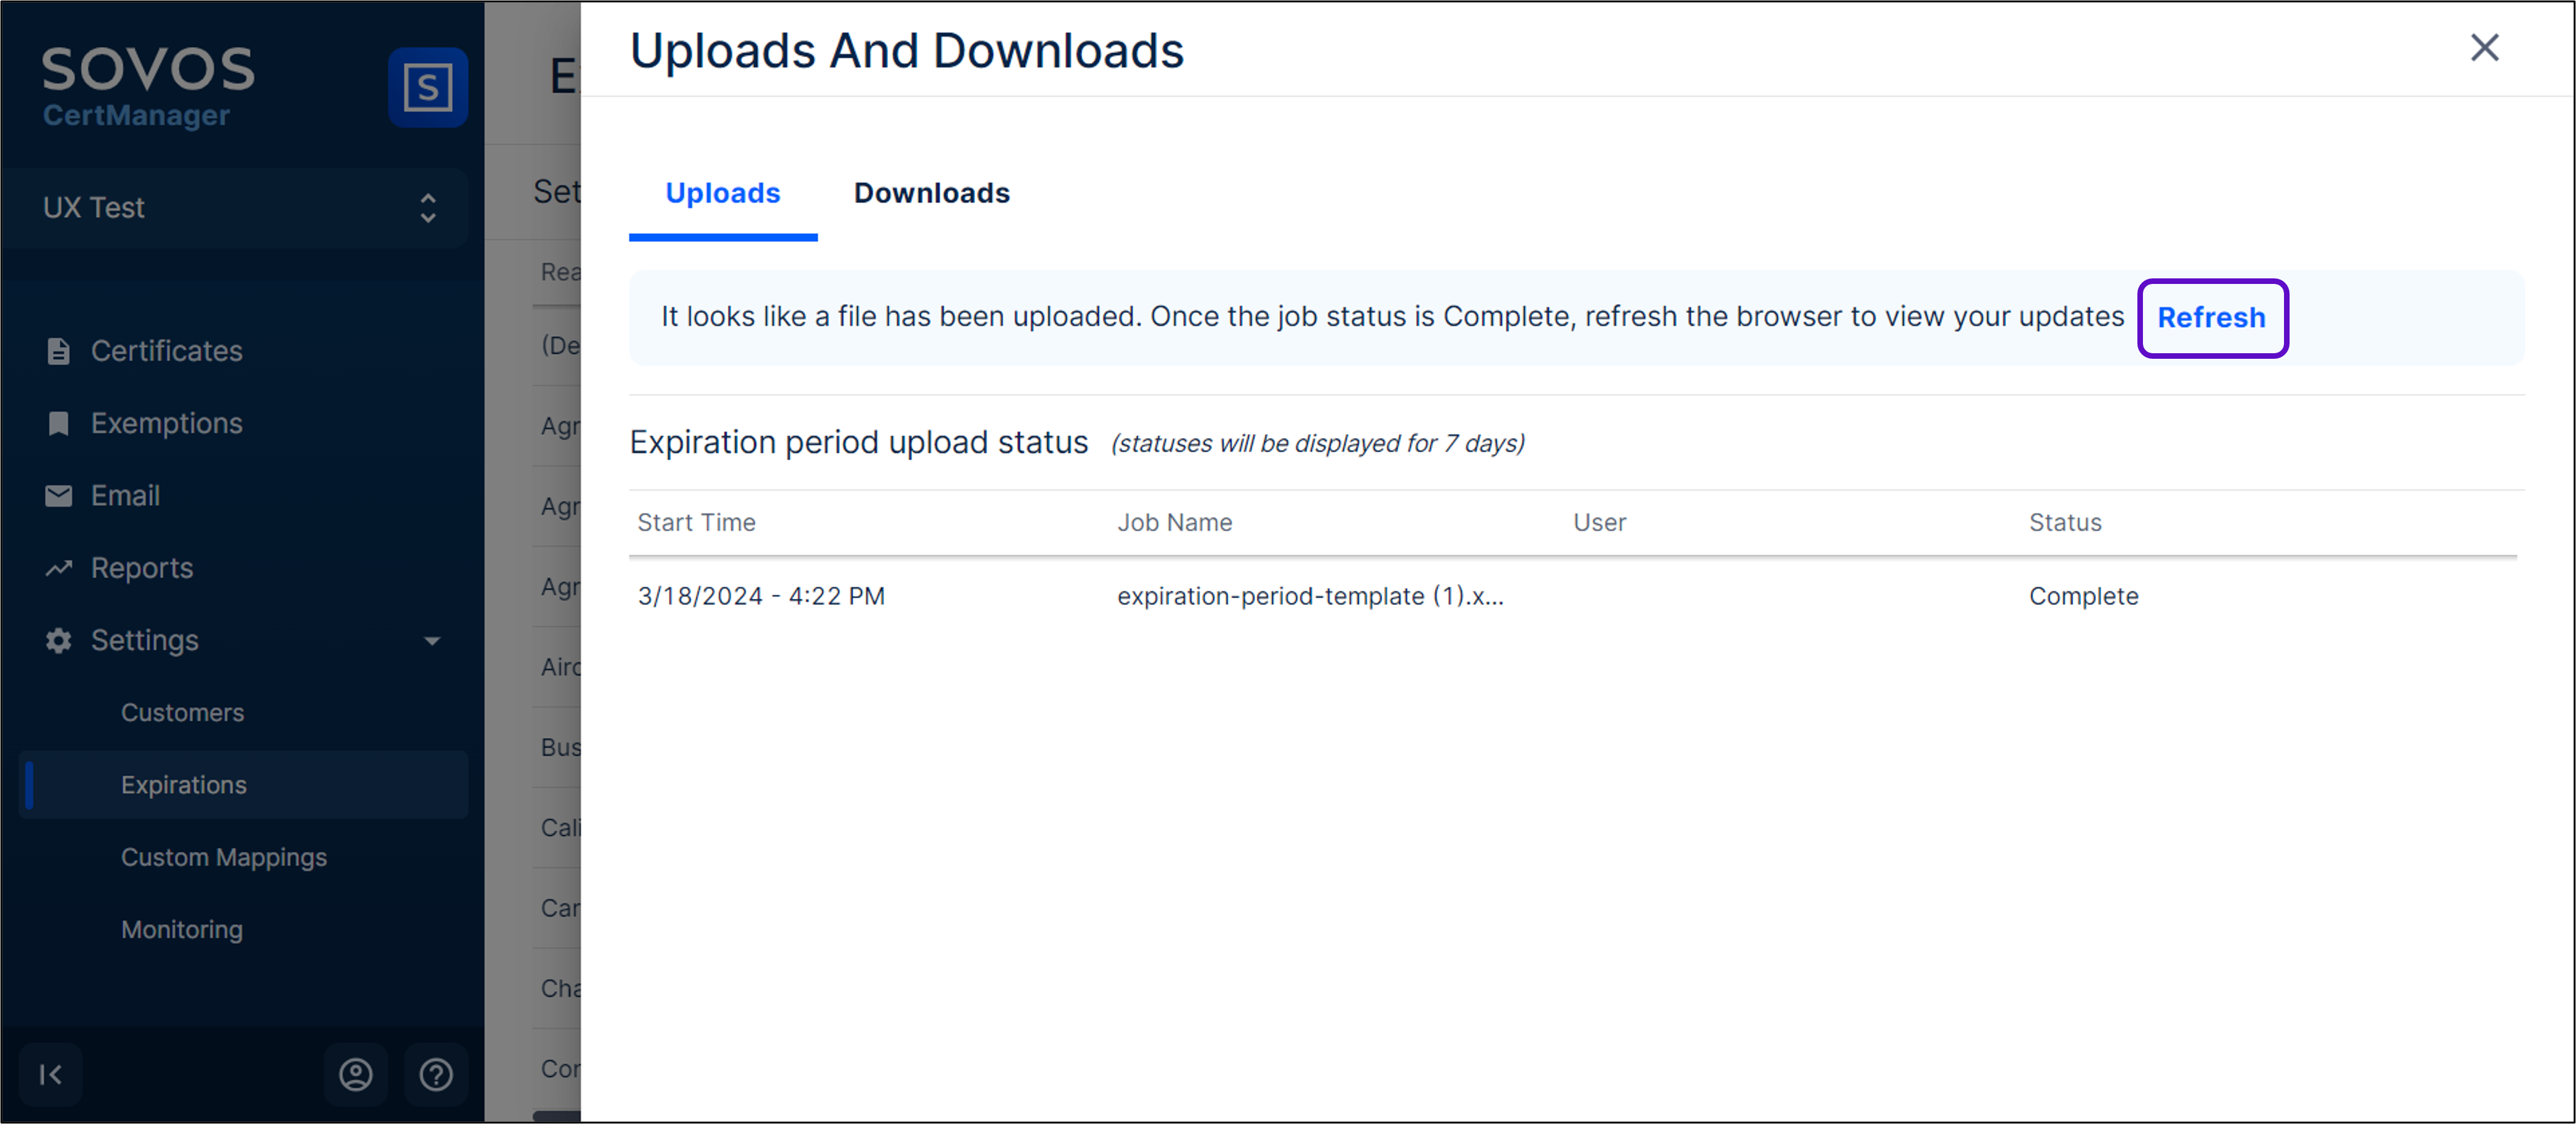Click the expiration-period-template job row
This screenshot has height=1124, width=2576.
[1309, 596]
